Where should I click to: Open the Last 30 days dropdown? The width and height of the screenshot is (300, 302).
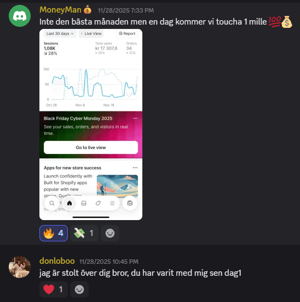point(60,33)
